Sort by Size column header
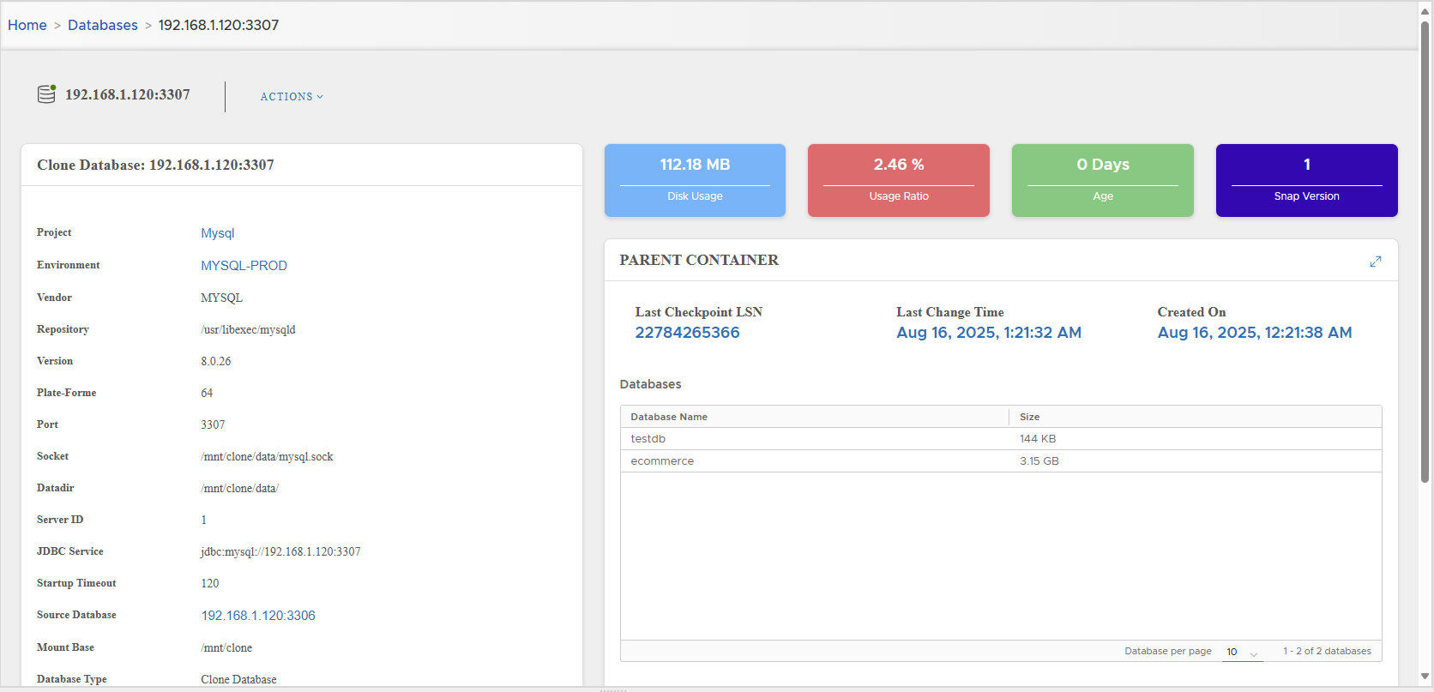The image size is (1434, 692). 1029,417
